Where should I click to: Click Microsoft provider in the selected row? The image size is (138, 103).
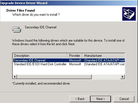tap(75, 60)
